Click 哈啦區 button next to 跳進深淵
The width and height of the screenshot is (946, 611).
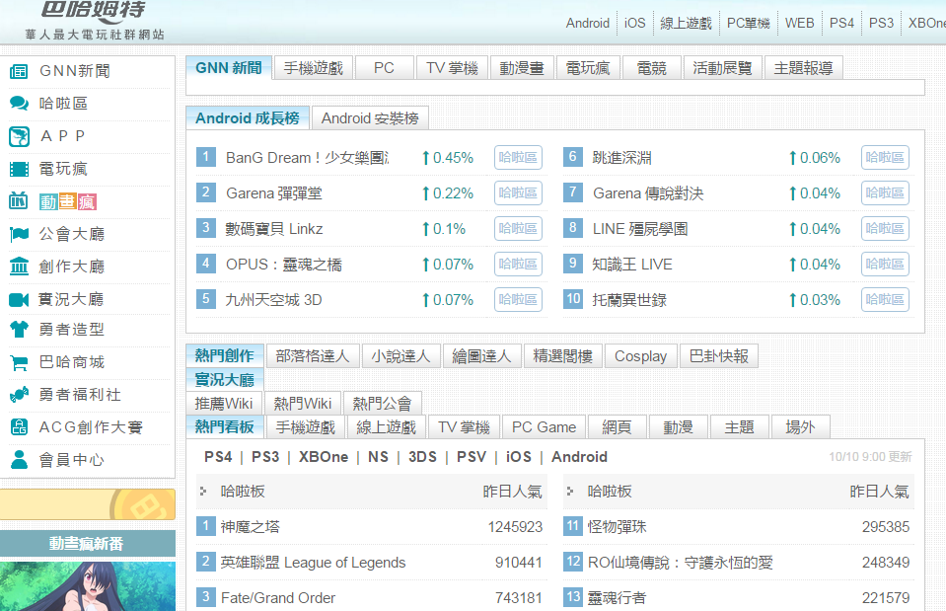[885, 158]
